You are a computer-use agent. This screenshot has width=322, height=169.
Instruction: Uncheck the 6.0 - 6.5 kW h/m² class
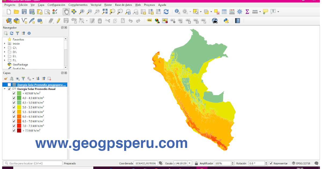pos(14,117)
